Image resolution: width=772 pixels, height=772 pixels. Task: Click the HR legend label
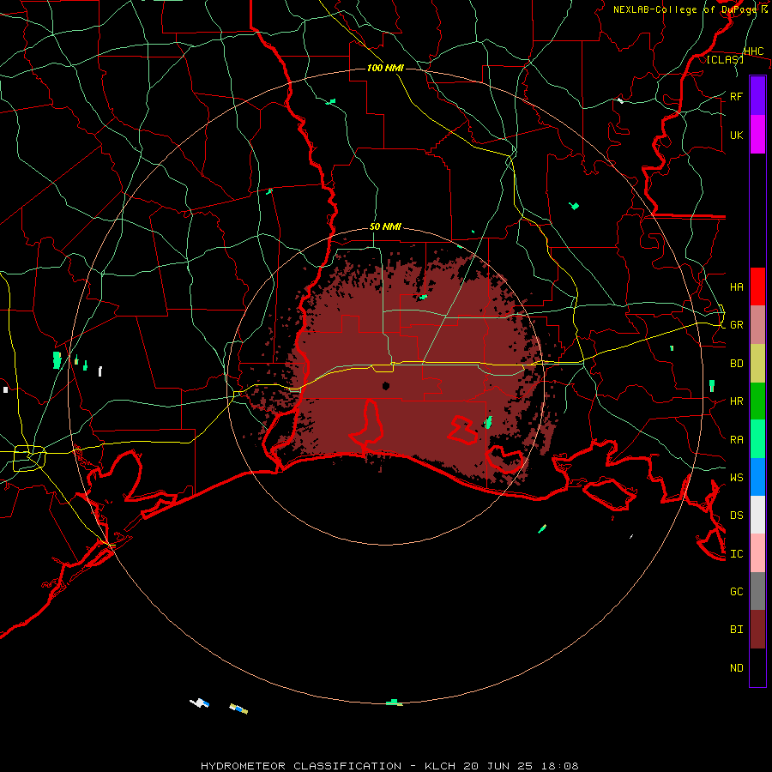coord(736,401)
